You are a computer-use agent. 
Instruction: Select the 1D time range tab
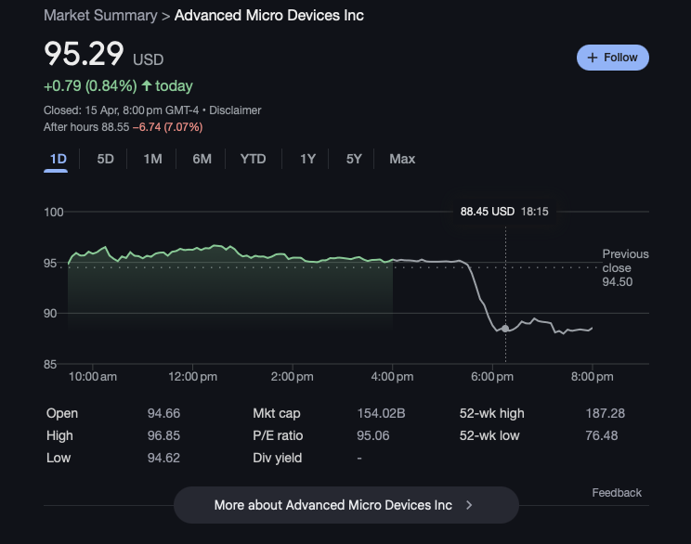tap(58, 159)
